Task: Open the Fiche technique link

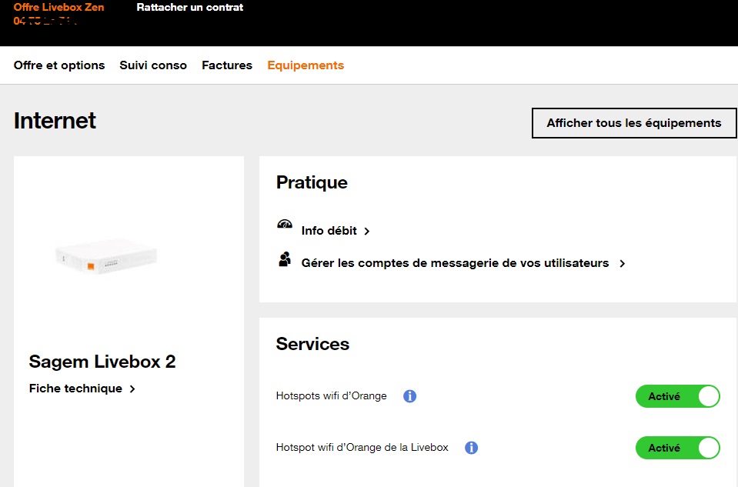Action: pyautogui.click(x=75, y=389)
